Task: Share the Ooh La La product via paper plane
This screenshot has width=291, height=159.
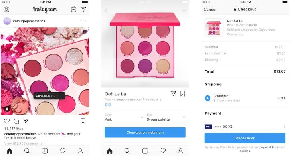Action: (173, 93)
